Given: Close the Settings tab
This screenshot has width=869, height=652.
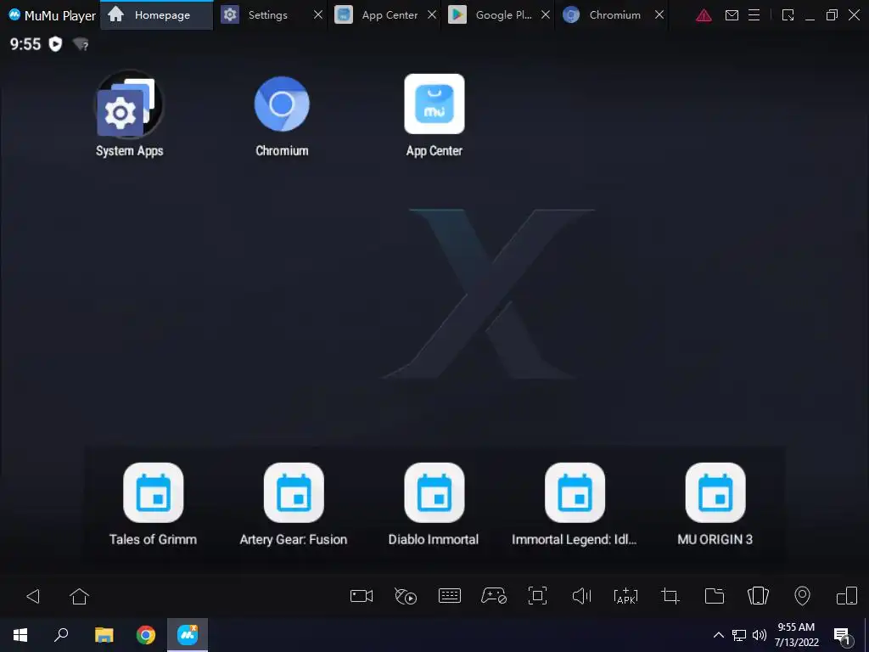Looking at the screenshot, I should point(318,15).
